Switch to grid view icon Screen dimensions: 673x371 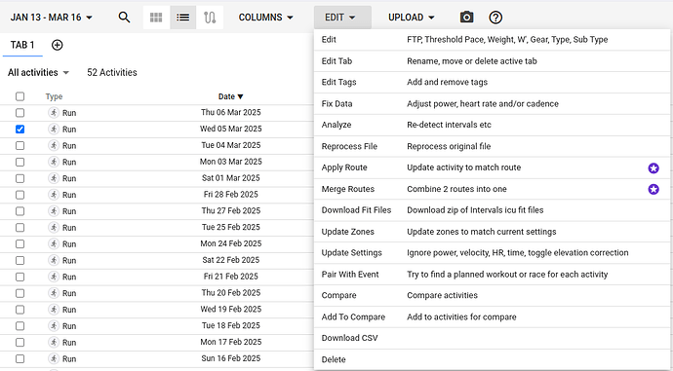click(x=156, y=18)
